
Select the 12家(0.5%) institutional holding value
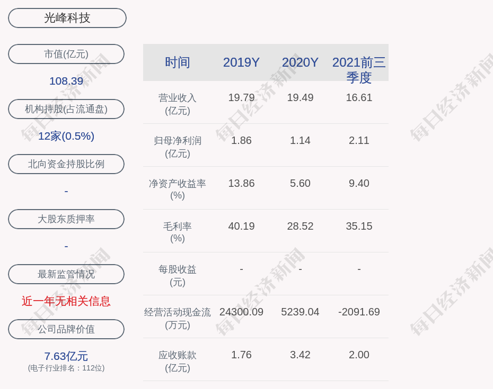click(x=66, y=136)
